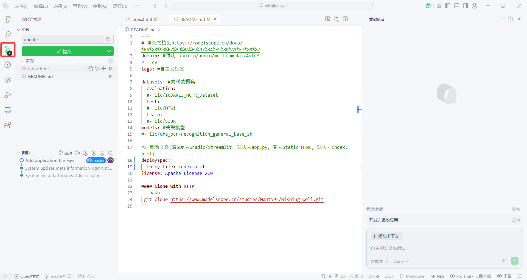The image size is (527, 280).
Task: Show chat history
Action: coord(511,19)
